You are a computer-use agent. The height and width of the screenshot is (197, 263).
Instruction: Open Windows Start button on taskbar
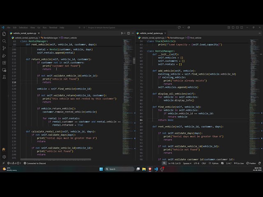pyautogui.click(x=101, y=169)
